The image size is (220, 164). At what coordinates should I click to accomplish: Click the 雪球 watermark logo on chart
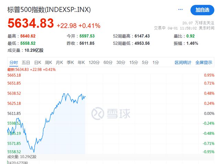(111, 113)
